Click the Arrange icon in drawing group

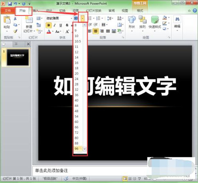(143, 19)
